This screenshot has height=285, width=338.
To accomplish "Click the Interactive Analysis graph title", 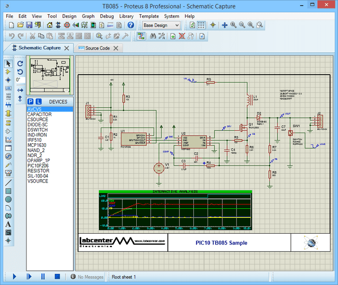I will click(175, 191).
